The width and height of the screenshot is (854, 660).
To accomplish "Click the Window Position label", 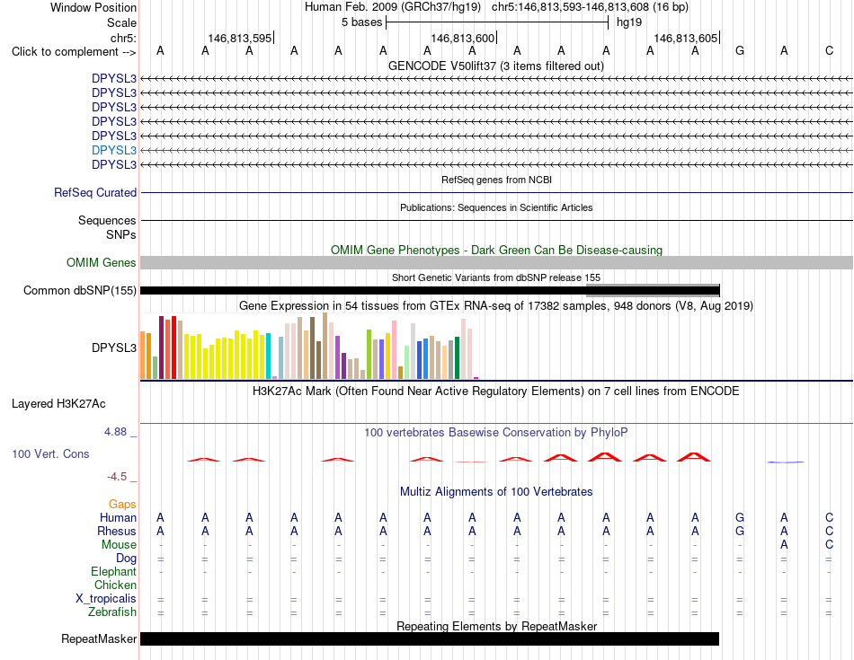I will coord(93,7).
